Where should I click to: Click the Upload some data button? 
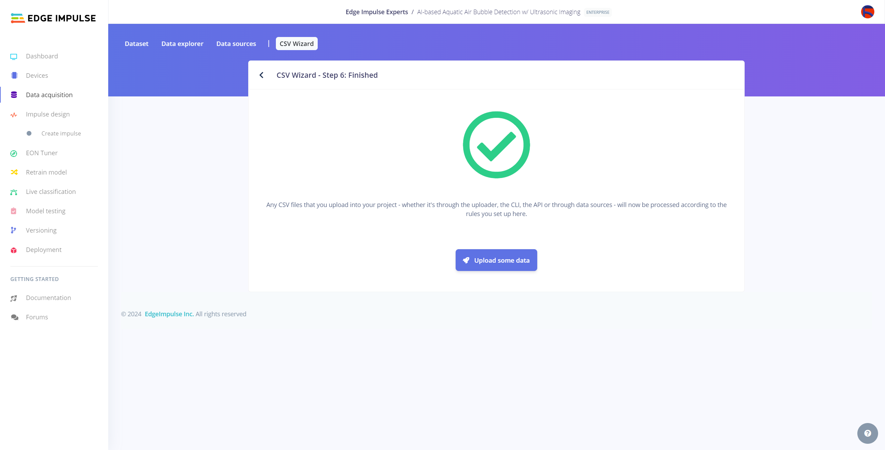(496, 260)
